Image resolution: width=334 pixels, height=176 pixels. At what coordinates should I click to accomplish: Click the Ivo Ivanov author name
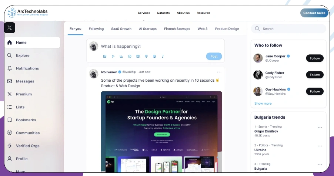tap(109, 72)
